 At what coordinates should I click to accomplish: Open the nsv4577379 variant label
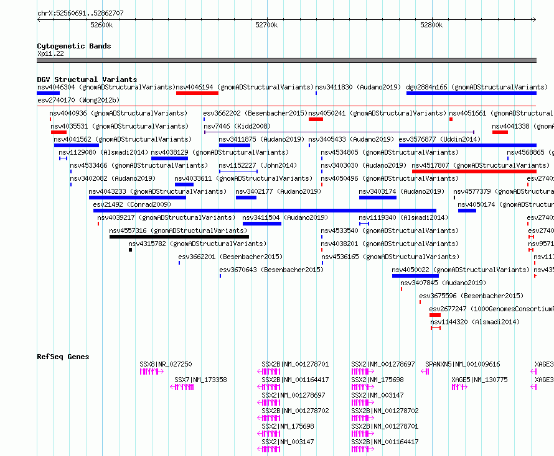tap(504, 191)
